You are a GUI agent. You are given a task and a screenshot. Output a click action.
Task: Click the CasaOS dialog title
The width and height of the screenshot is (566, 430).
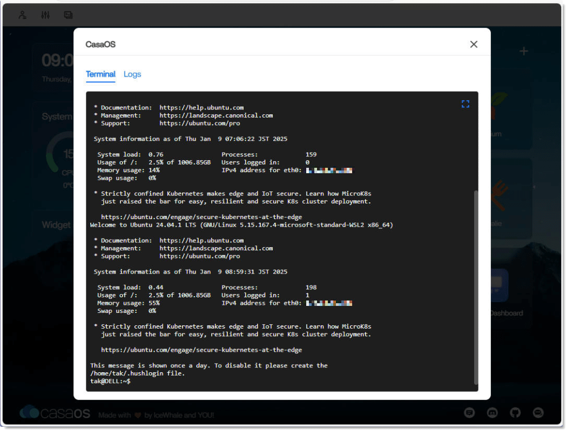[x=100, y=44]
